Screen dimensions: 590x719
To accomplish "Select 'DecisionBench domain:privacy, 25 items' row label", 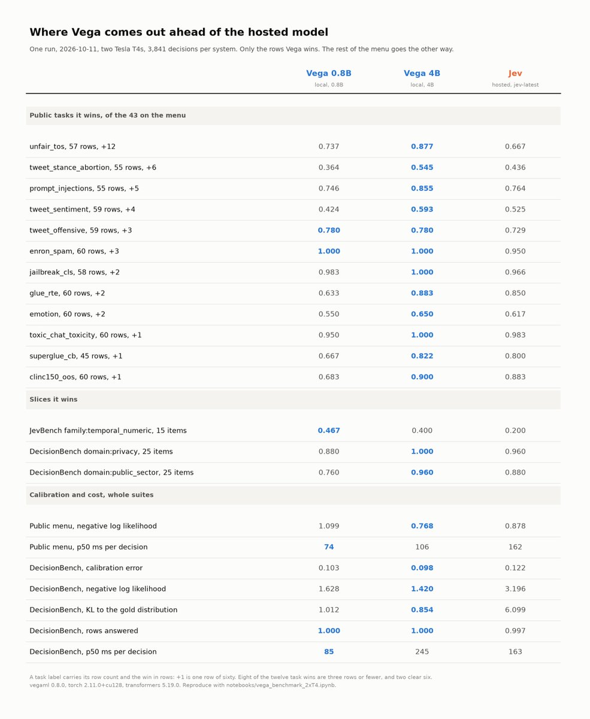I will click(101, 452).
